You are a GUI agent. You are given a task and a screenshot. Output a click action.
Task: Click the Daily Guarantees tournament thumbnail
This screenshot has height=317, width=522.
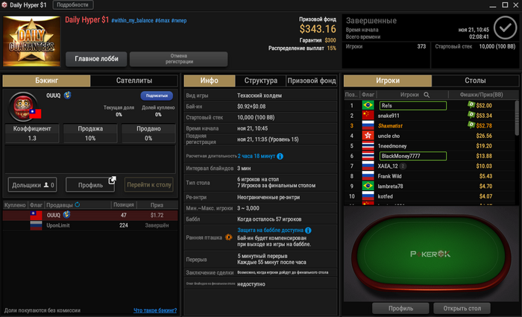[x=31, y=41]
